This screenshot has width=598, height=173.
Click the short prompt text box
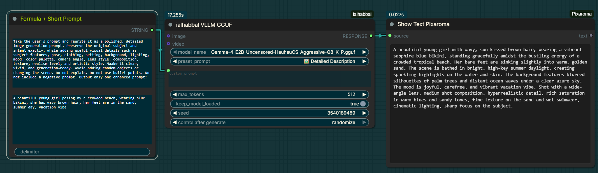click(82, 120)
